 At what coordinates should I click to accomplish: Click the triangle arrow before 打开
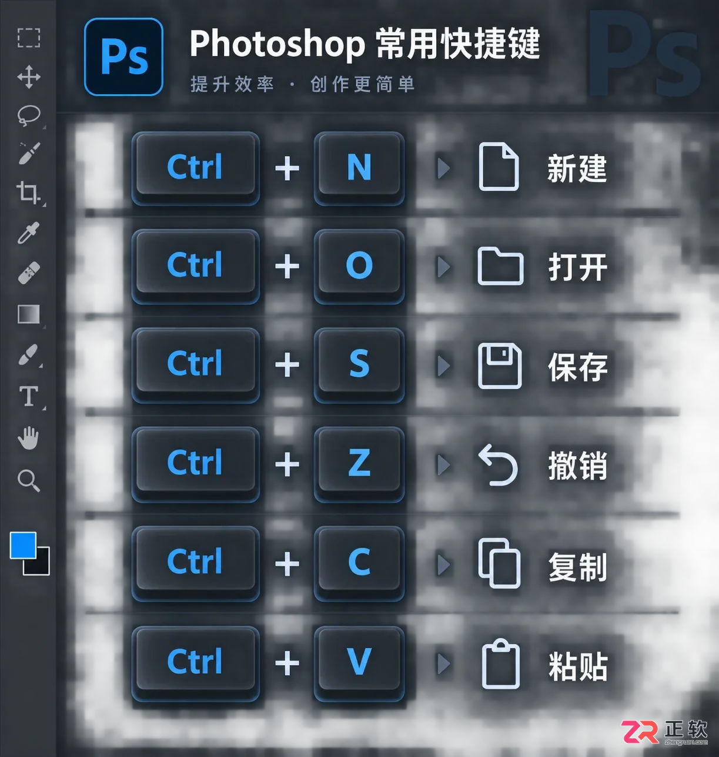click(x=444, y=267)
